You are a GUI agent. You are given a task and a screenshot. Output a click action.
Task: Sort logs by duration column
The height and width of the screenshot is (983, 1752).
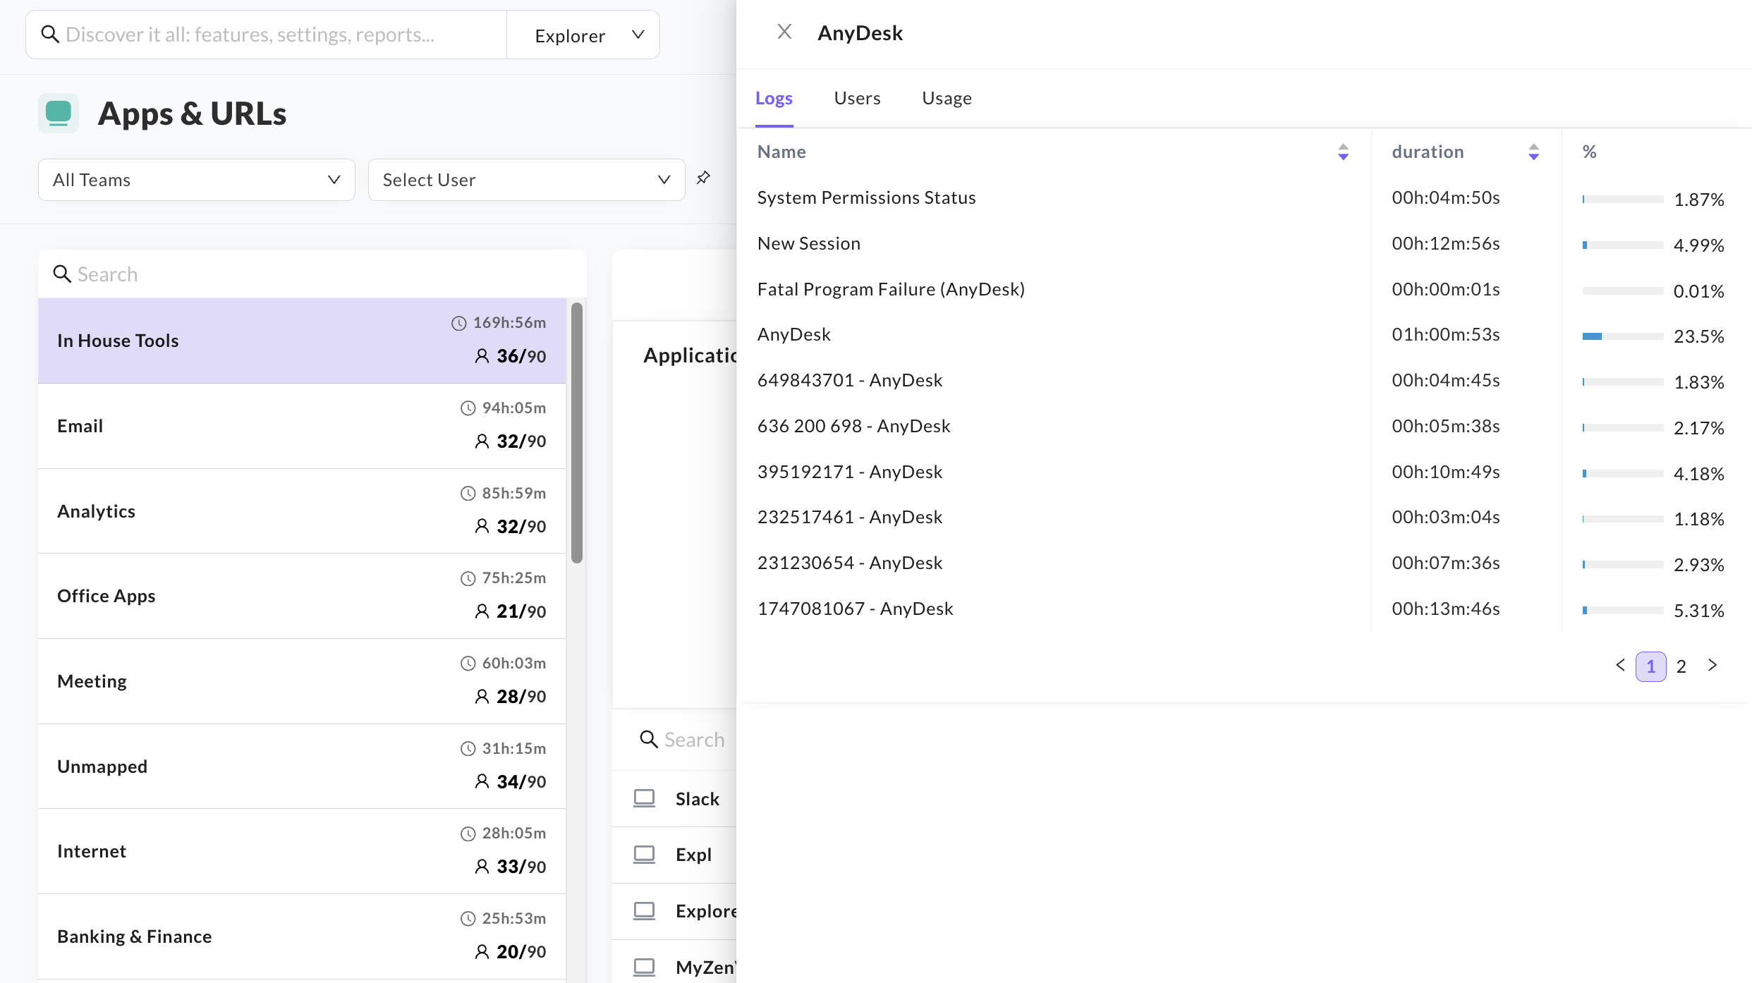coord(1533,152)
